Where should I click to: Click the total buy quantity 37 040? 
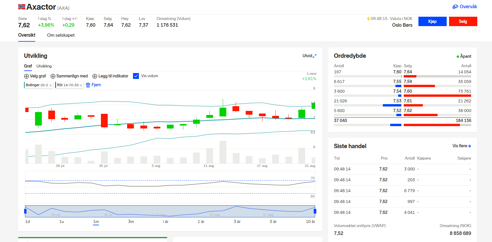coord(340,121)
